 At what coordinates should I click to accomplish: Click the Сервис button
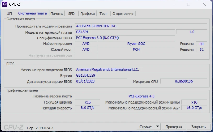pos(145,127)
